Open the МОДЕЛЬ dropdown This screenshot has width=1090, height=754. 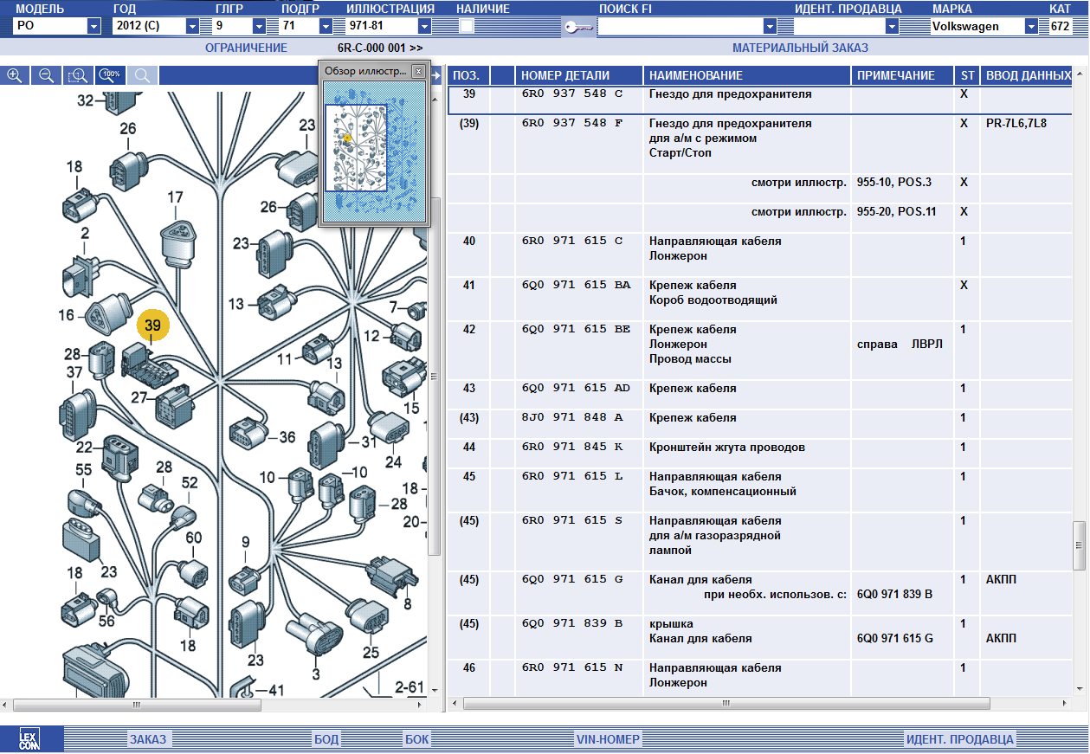(x=94, y=27)
